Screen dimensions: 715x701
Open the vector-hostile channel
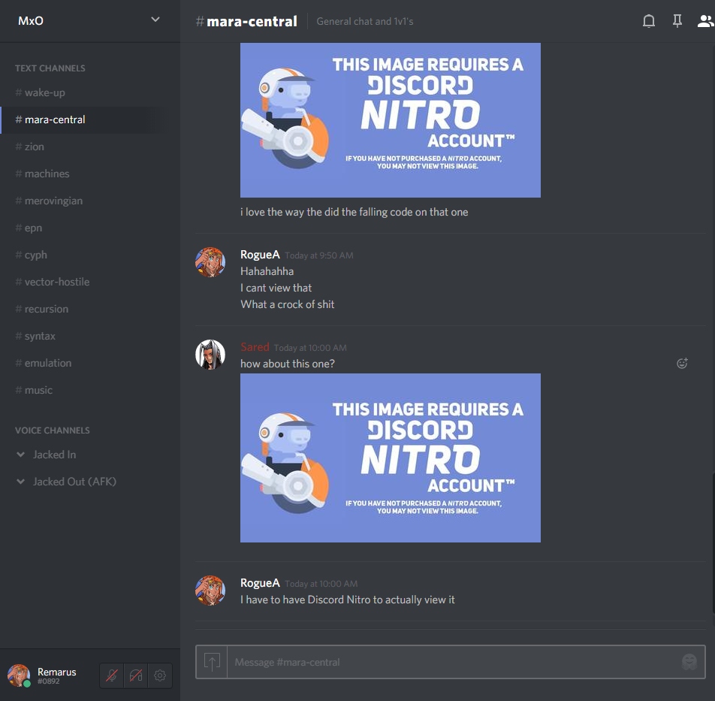click(56, 282)
